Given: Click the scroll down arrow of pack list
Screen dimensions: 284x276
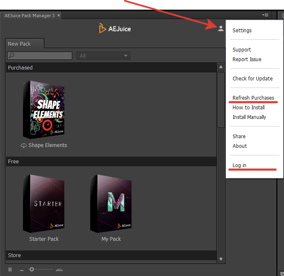Looking at the screenshot, I should 221,259.
